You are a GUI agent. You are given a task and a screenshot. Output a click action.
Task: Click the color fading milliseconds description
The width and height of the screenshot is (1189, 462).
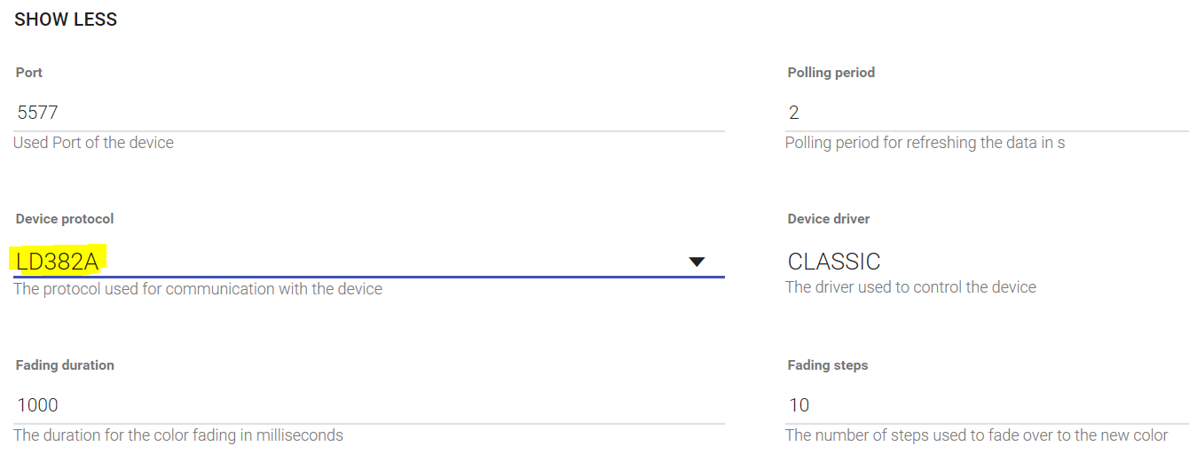[x=178, y=435]
